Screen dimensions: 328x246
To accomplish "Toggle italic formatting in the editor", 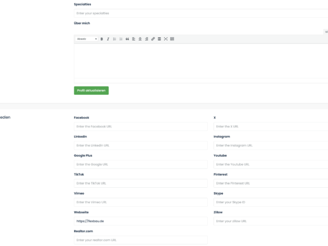I will coord(108,39).
